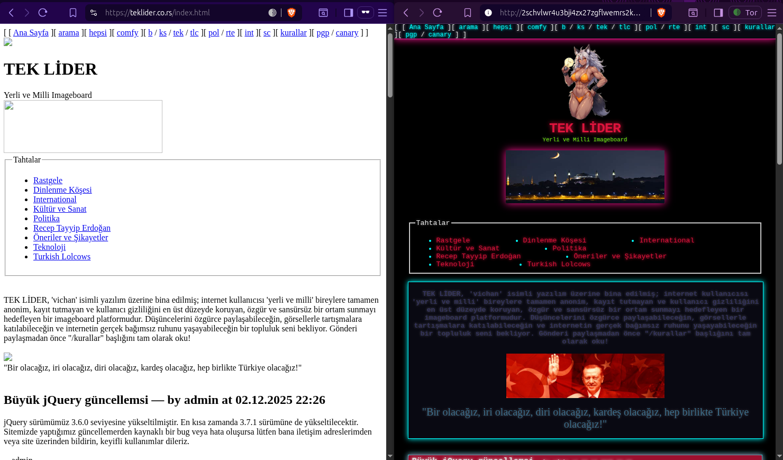Go back in the Tor browser window
The image size is (783, 460).
[x=406, y=13]
